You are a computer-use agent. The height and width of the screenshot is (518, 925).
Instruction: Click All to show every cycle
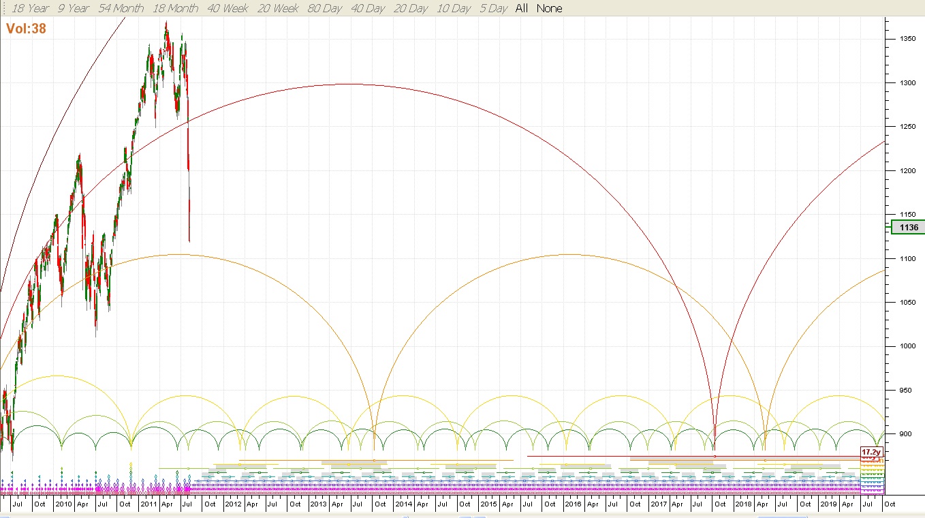(x=522, y=8)
